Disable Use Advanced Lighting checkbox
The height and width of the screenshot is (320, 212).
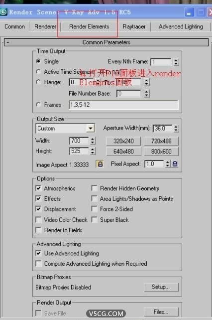click(38, 253)
